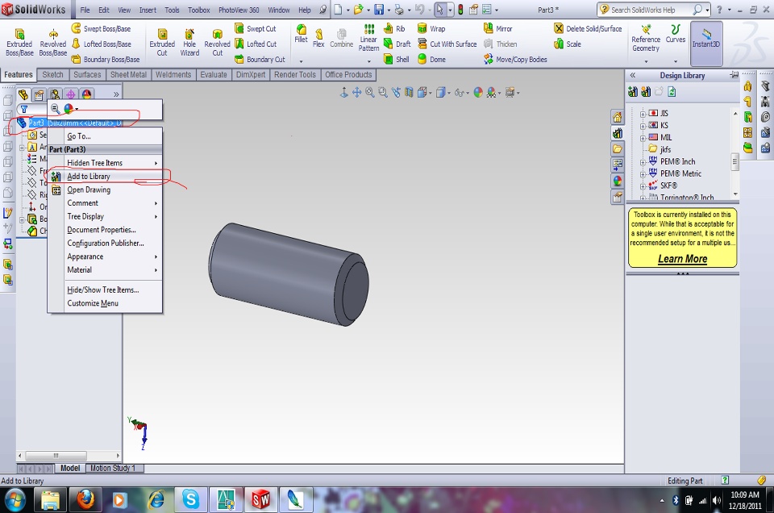Screen dimensions: 774x513
Task: Expand the SKF® folder in Design Library
Action: (x=643, y=186)
